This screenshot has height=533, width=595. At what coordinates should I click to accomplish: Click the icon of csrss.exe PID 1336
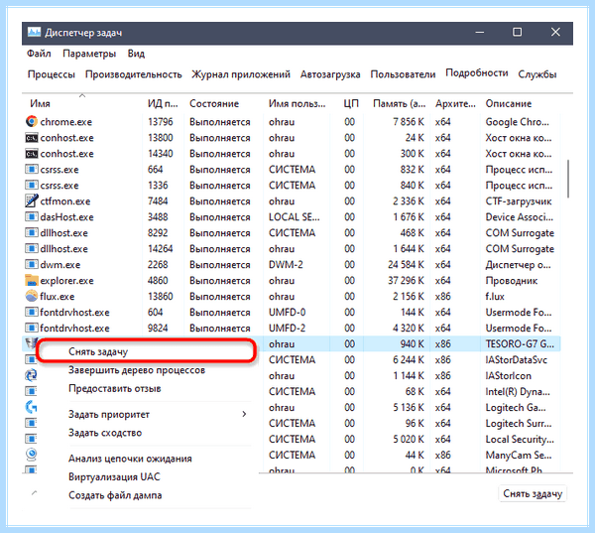tap(32, 185)
